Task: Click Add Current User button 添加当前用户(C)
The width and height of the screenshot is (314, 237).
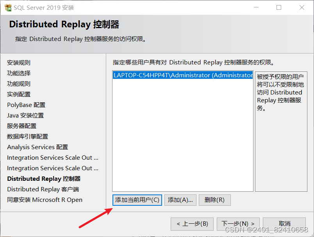Action: [137, 200]
